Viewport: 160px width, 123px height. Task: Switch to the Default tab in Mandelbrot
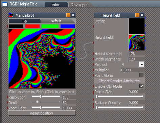(56, 21)
